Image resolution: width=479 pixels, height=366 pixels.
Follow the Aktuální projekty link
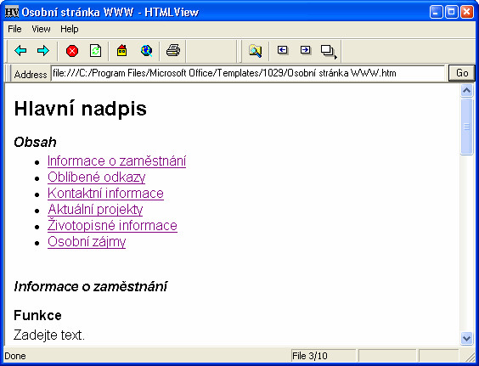pos(95,210)
